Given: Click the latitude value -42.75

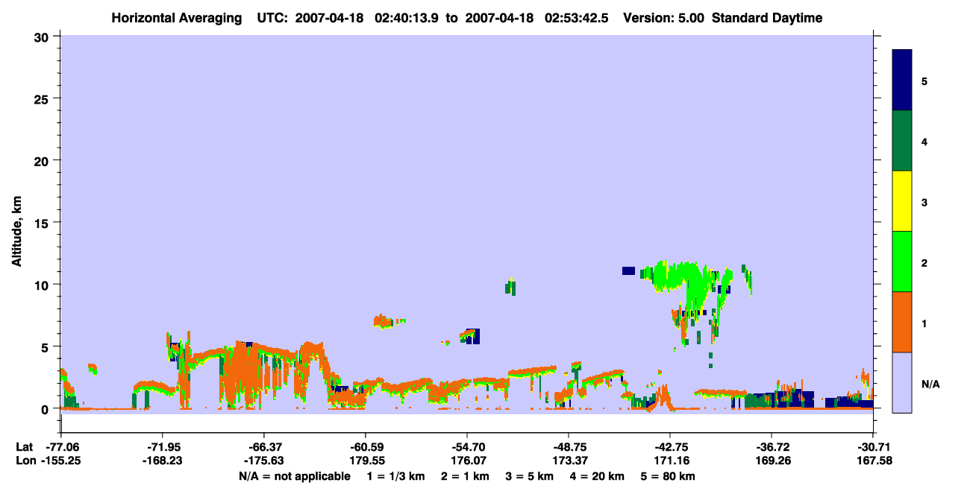Looking at the screenshot, I should [x=670, y=447].
